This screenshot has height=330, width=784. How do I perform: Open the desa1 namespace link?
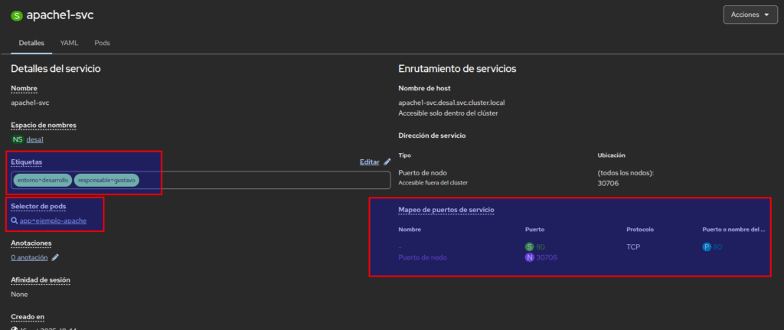[x=35, y=139]
